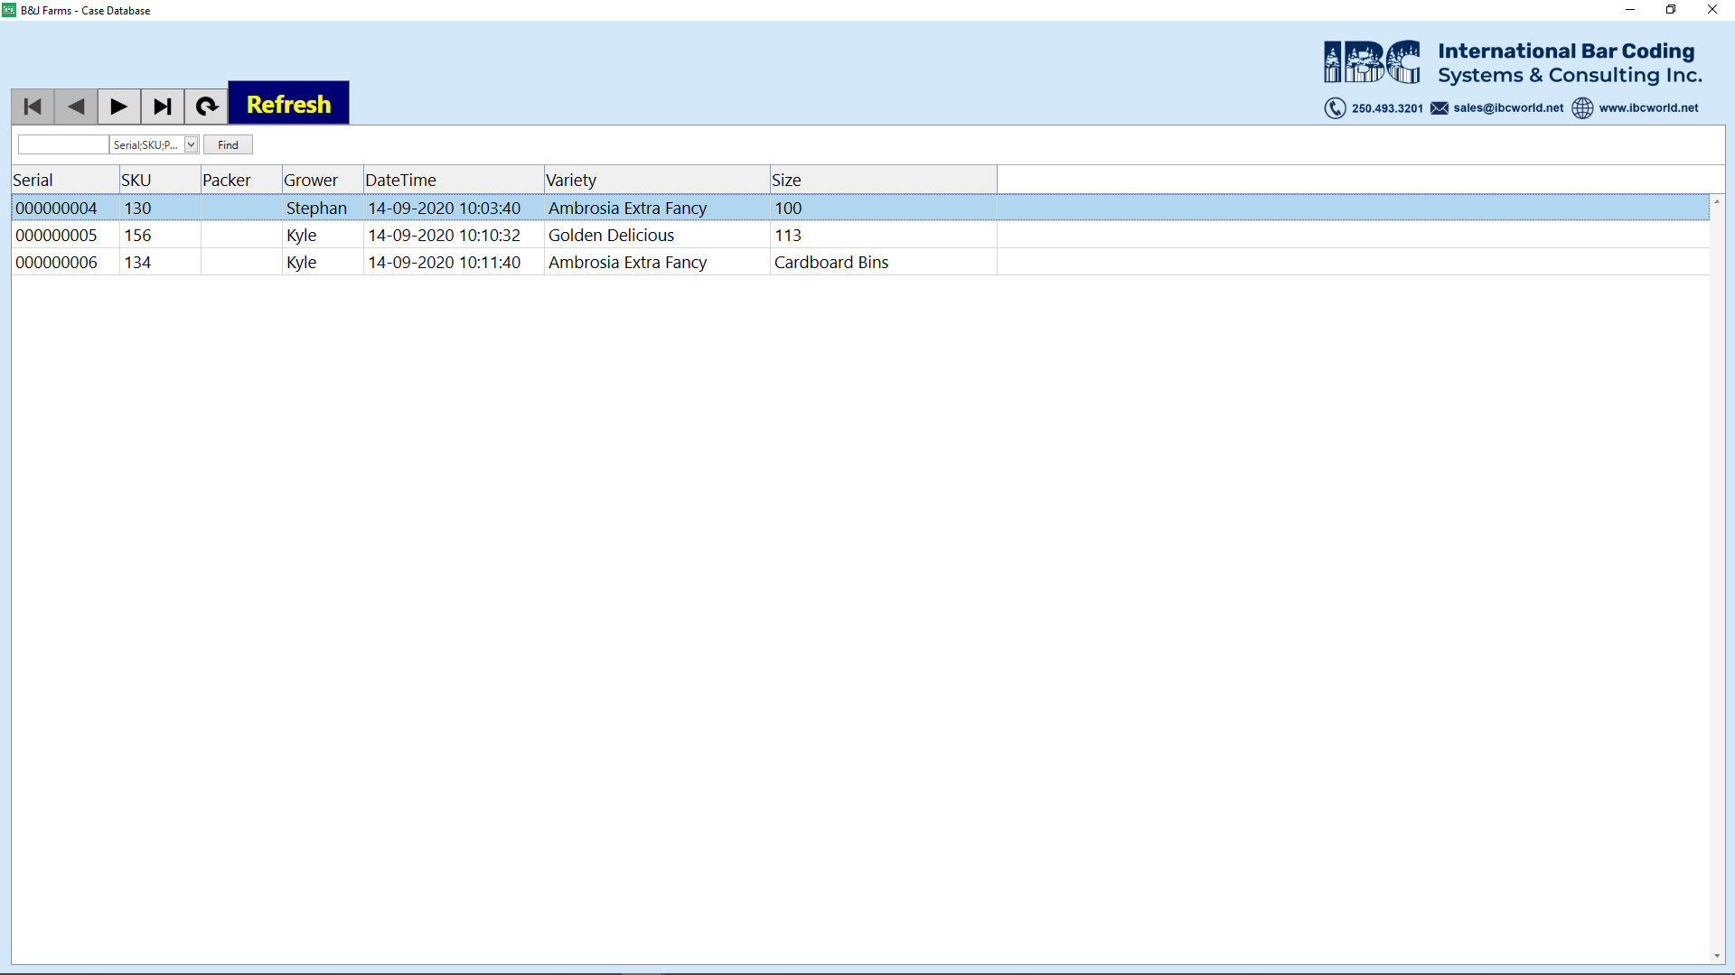Click the Variety column header
The image size is (1735, 975).
pyautogui.click(x=572, y=180)
